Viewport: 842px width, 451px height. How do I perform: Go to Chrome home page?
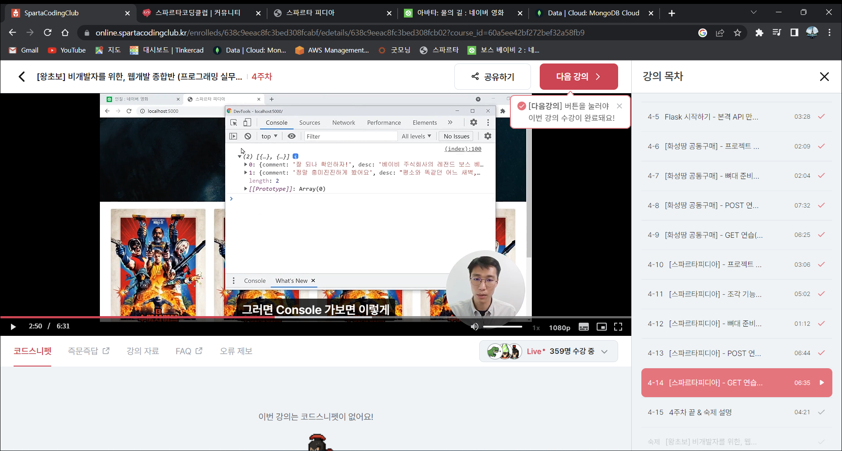point(65,32)
